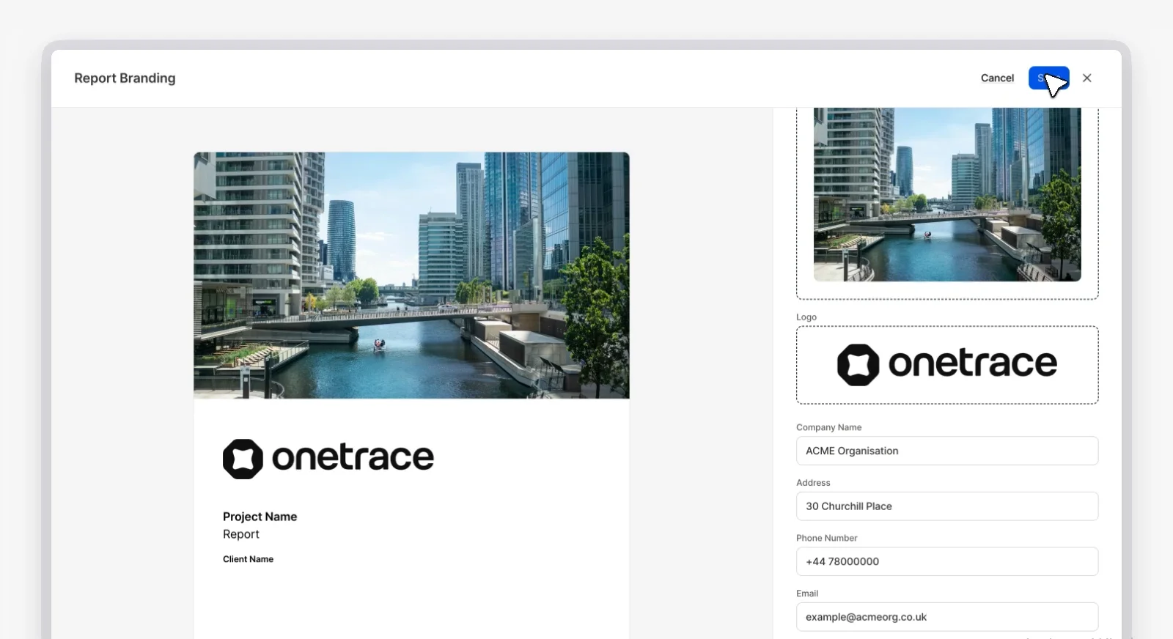Edit the Address field with 30 Churchill Place
The image size is (1173, 639).
[947, 506]
